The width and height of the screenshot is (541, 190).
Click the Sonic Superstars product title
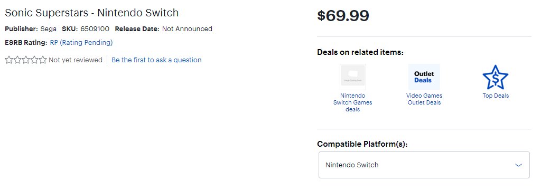(92, 13)
